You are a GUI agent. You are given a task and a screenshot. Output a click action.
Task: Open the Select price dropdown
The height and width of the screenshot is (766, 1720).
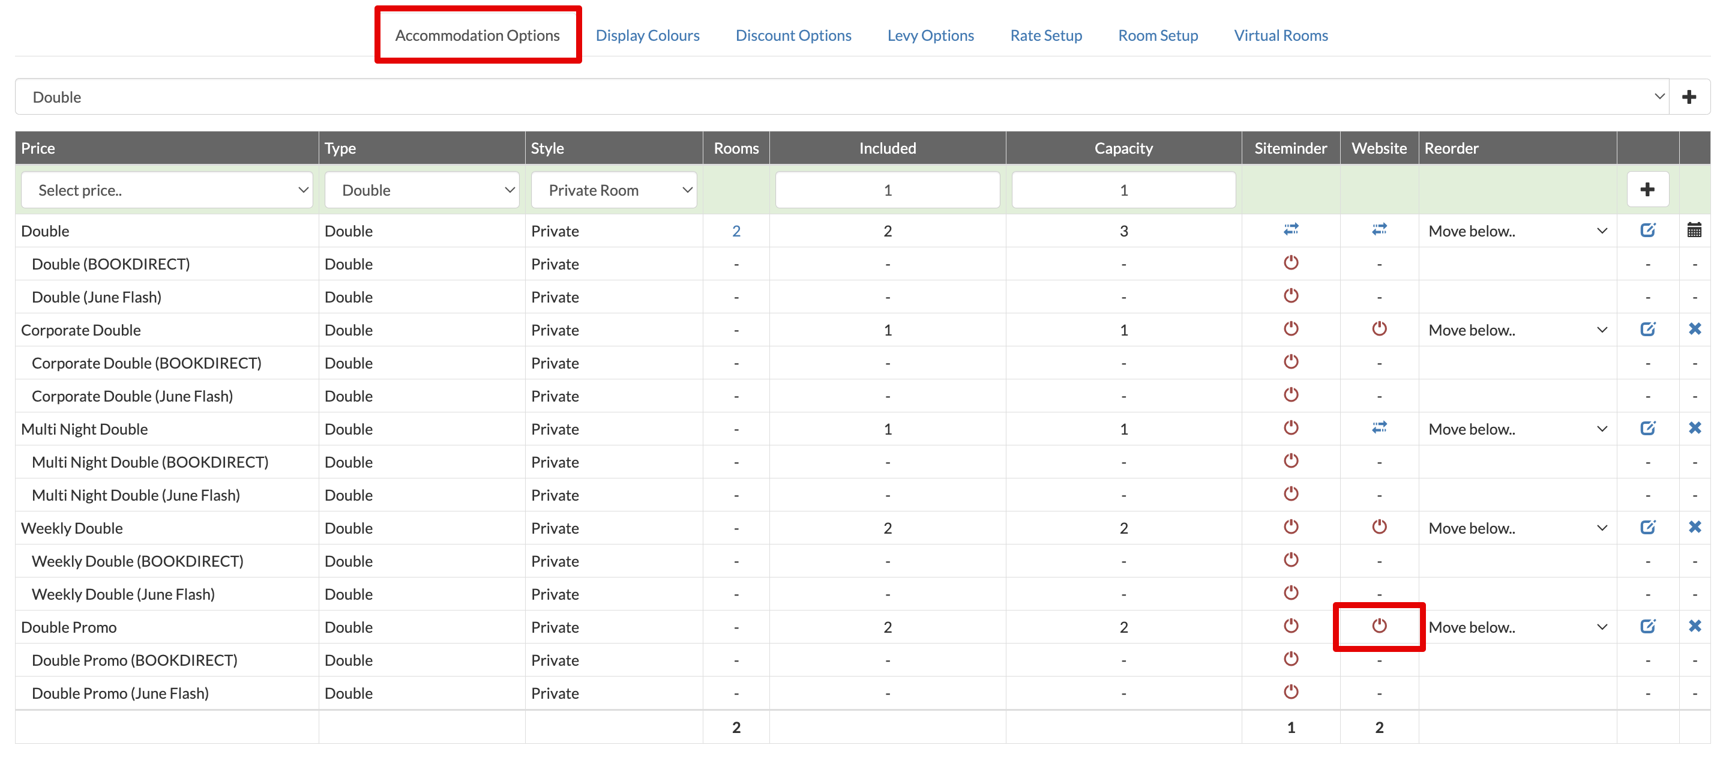click(167, 190)
